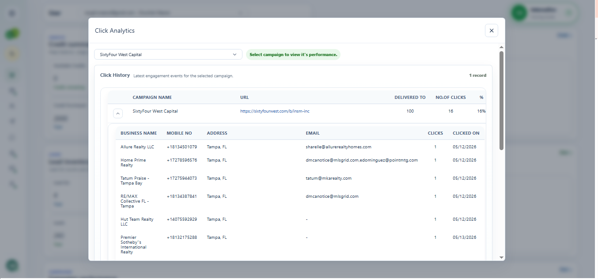Click mobile number +18134387841
598x279 pixels.
182,196
